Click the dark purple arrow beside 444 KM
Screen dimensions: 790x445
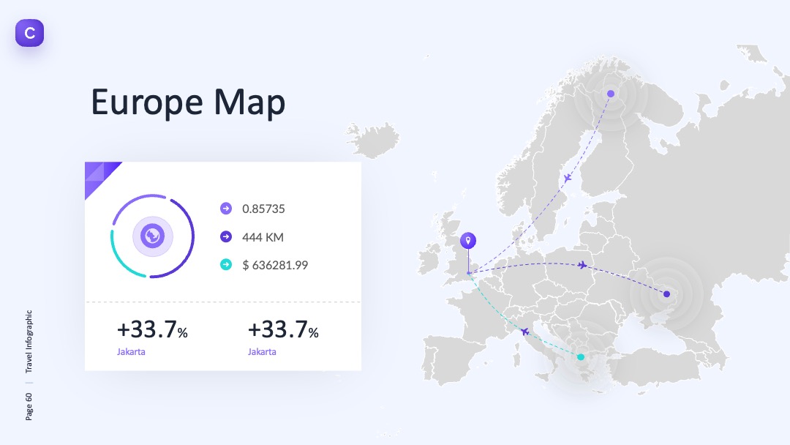[x=226, y=236]
